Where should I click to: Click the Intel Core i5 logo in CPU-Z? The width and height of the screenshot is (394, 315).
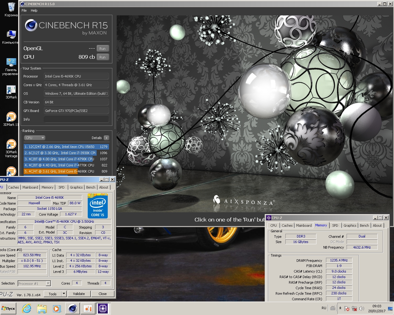(x=98, y=206)
